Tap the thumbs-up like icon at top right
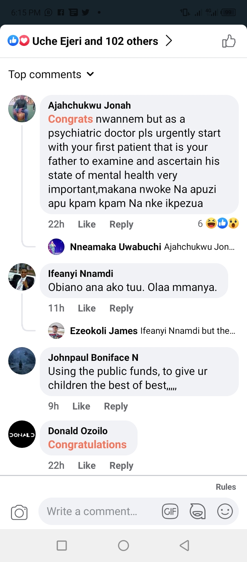 point(229,41)
